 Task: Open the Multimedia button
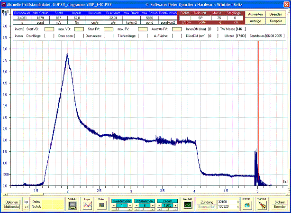pyautogui.click(x=11, y=207)
